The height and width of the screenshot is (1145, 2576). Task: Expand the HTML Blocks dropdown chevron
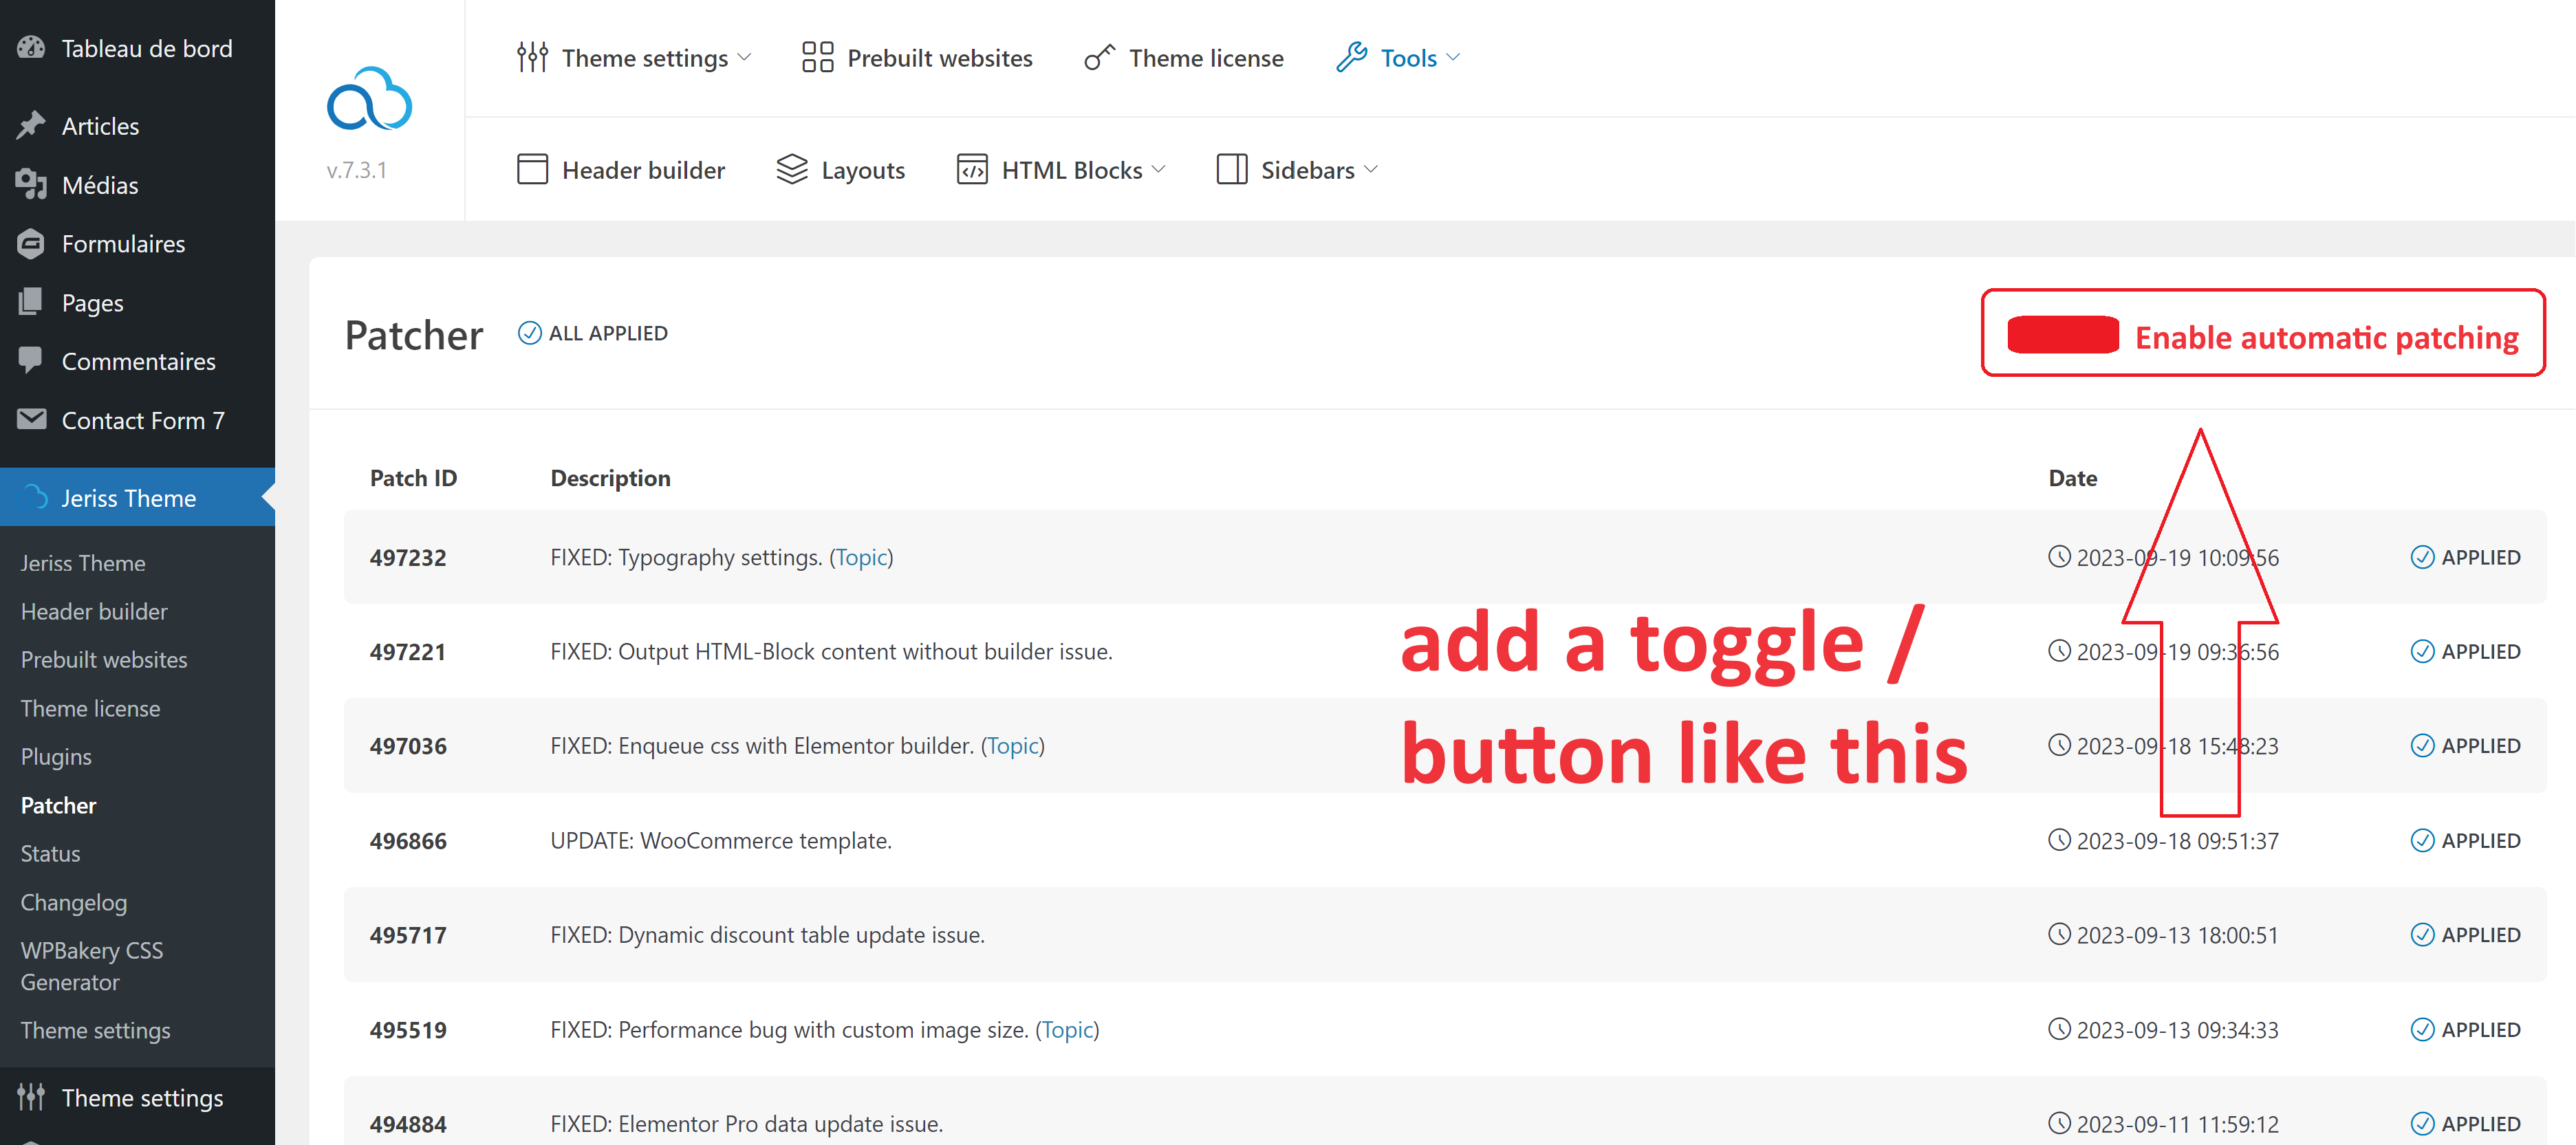[x=1158, y=169]
